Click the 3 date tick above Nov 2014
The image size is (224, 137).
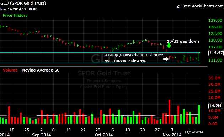tap(172, 130)
